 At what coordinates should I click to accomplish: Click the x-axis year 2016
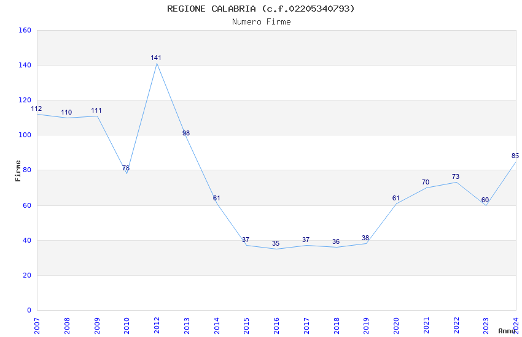pos(276,326)
